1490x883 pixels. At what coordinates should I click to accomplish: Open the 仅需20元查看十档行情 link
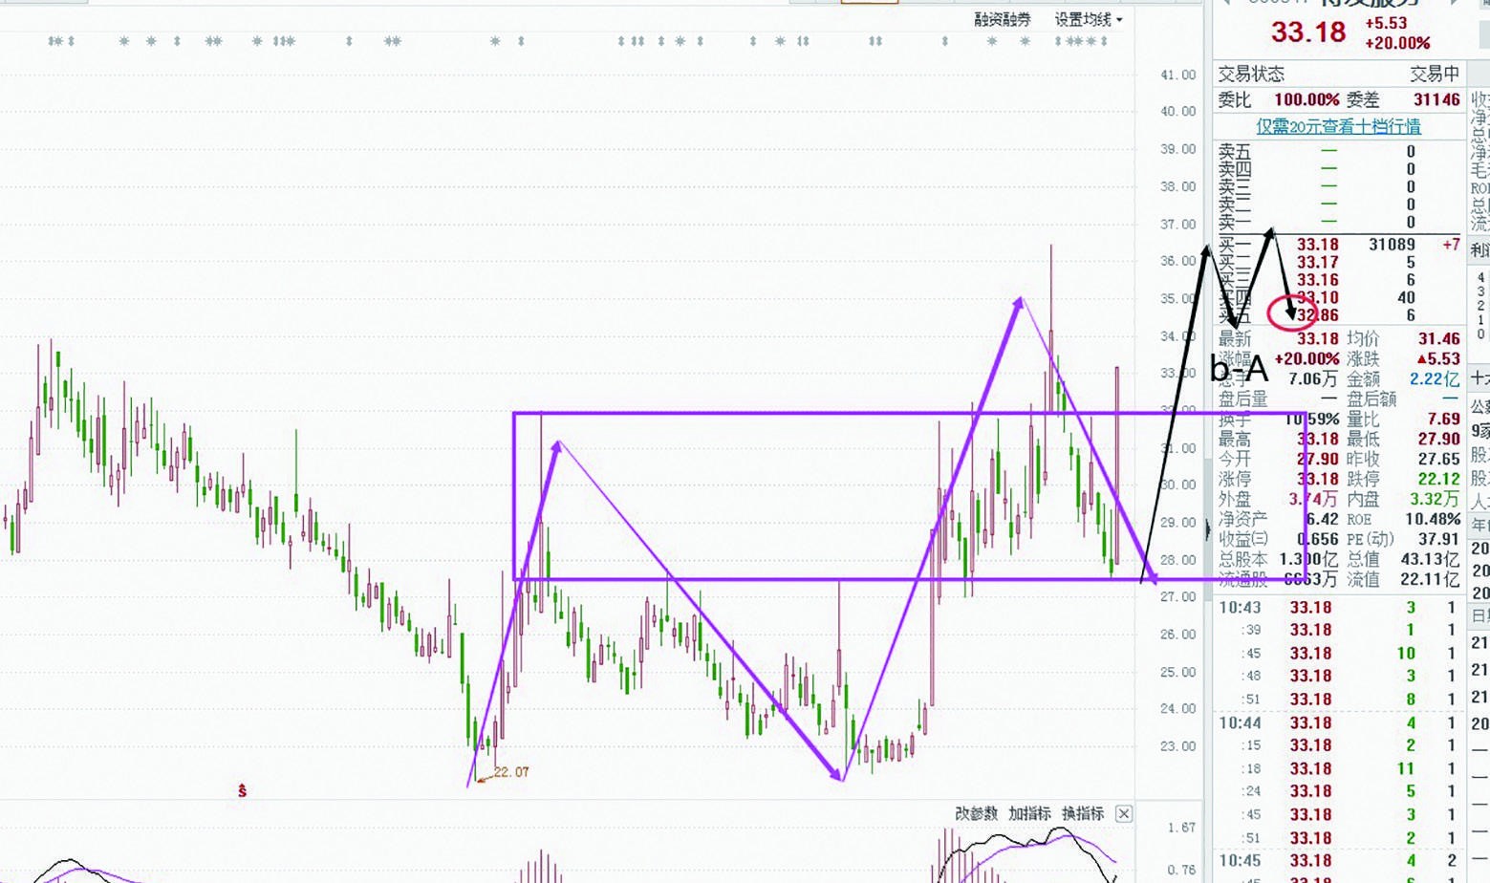tap(1338, 126)
